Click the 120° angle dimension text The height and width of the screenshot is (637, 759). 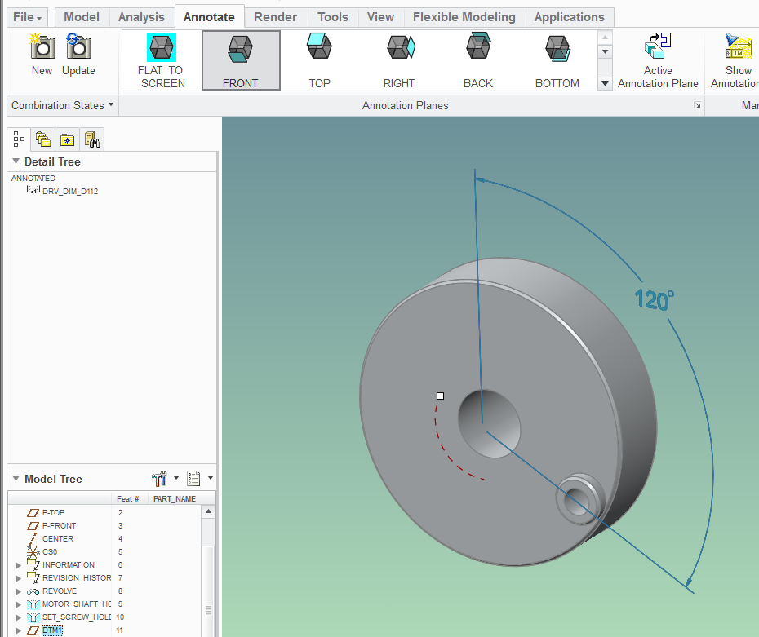tap(654, 300)
